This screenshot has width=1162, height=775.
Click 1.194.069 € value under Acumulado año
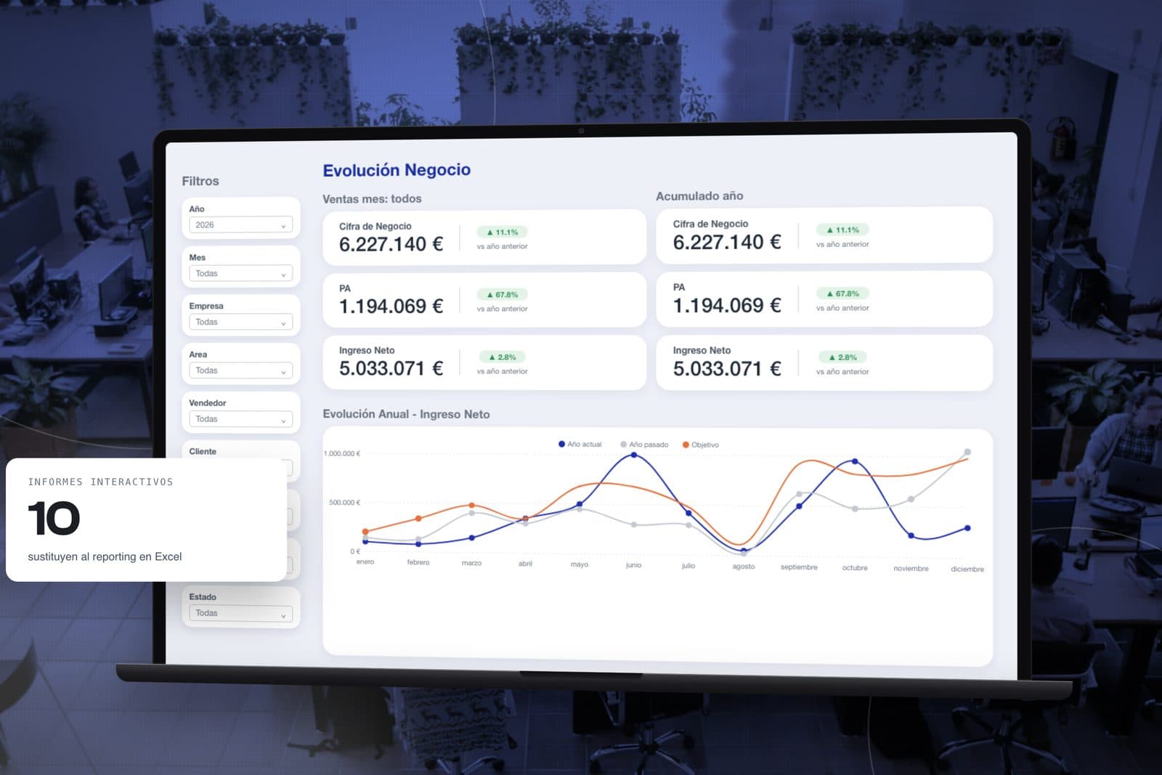tap(727, 305)
